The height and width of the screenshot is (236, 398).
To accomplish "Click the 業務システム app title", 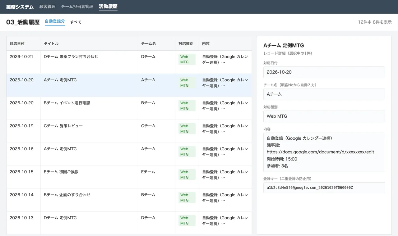I will pyautogui.click(x=20, y=7).
